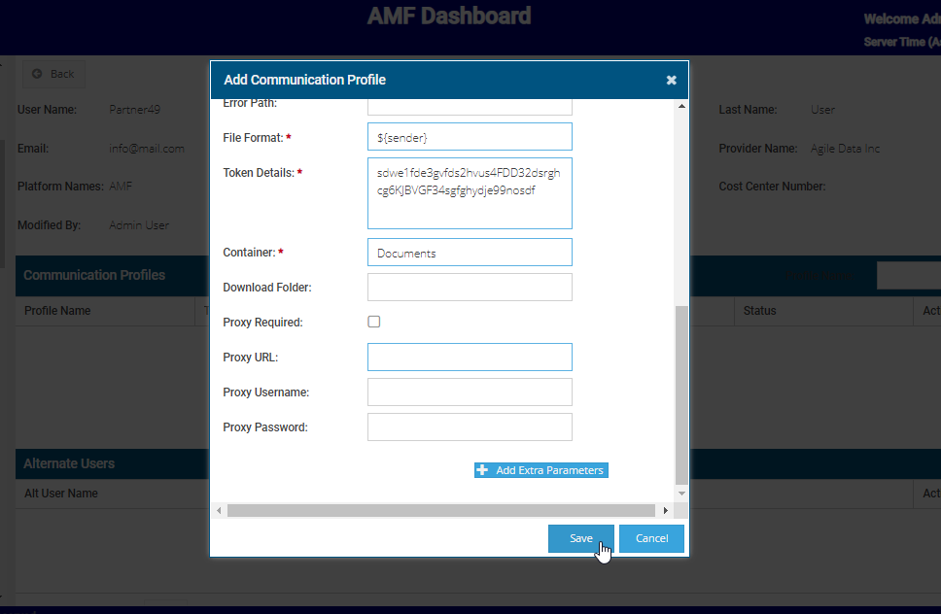
Task: Click the Save button
Action: [580, 538]
